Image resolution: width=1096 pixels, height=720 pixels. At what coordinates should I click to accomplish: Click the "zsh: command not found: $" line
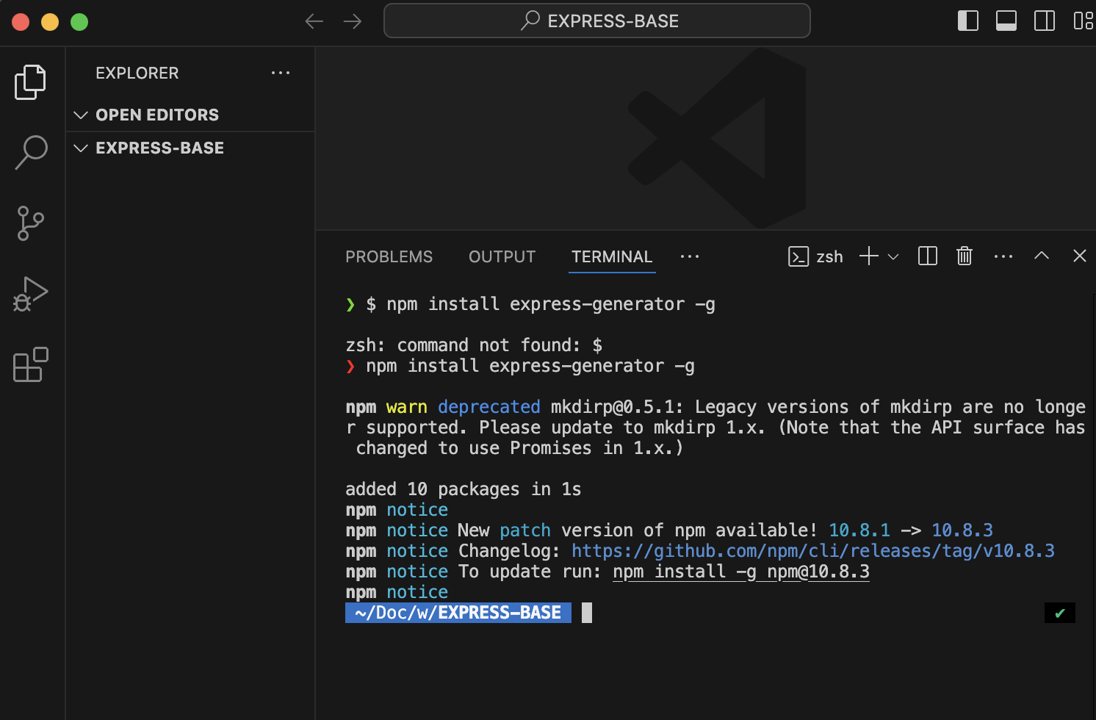click(474, 345)
